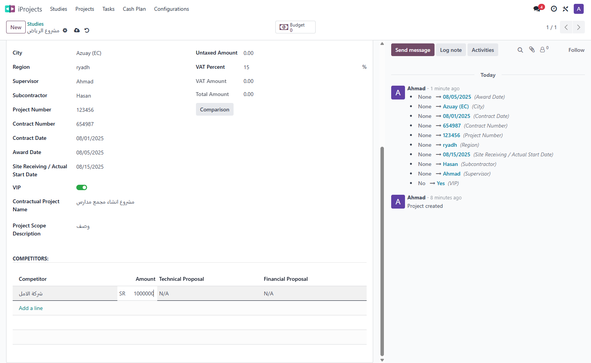Edit the Contract Date 08/01/2025 field

pos(130,138)
